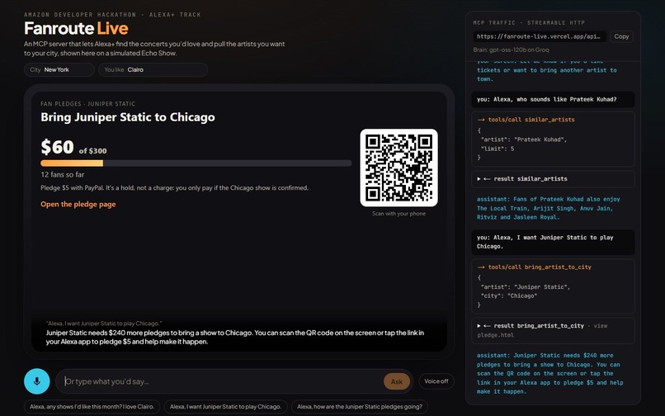Click 'you: Alexa, who sounds like Prateek Kuhad?' message
Image resolution: width=665 pixels, height=416 pixels.
point(553,99)
